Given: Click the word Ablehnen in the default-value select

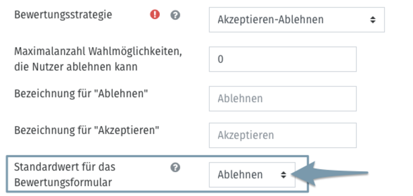Looking at the screenshot, I should 240,175.
